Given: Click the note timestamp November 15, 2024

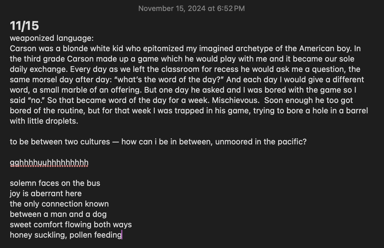Looking at the screenshot, I should tap(191, 9).
